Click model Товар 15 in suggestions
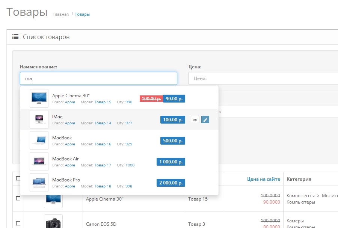 103,102
